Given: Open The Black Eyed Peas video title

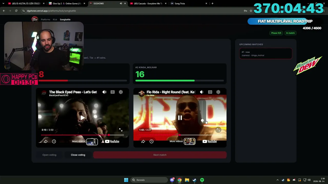Looking at the screenshot, I should tap(73, 92).
